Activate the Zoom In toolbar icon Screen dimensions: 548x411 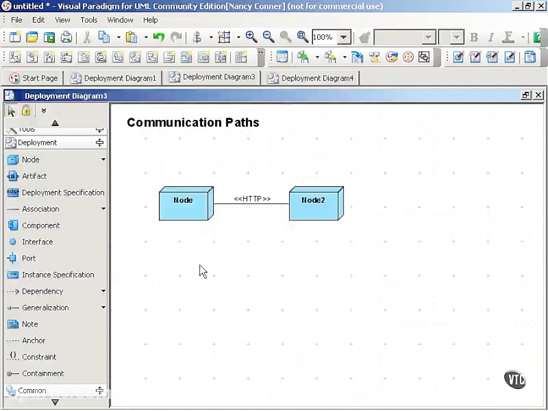pos(251,37)
